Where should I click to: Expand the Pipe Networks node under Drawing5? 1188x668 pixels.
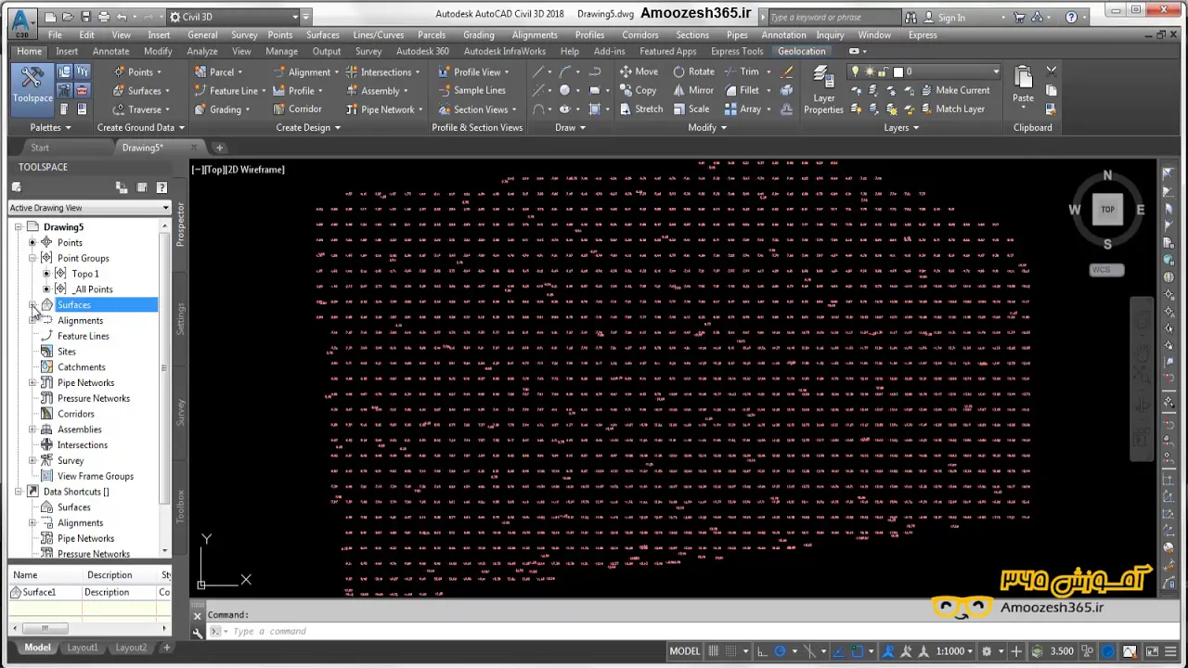[x=32, y=382]
